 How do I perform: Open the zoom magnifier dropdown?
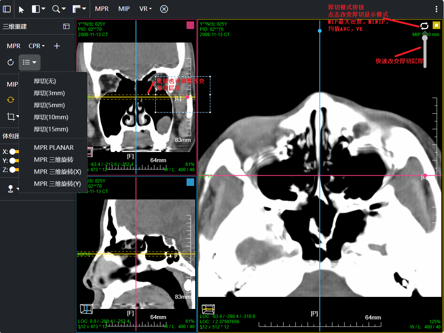tap(59, 9)
